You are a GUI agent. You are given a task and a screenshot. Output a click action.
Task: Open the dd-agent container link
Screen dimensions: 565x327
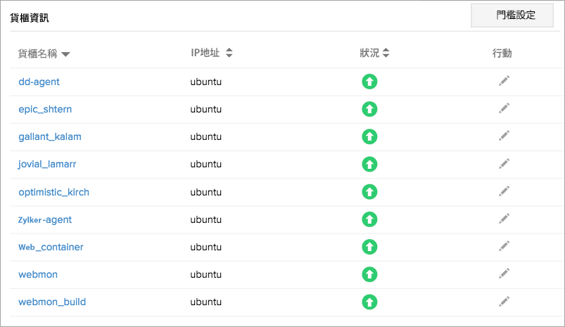[39, 82]
